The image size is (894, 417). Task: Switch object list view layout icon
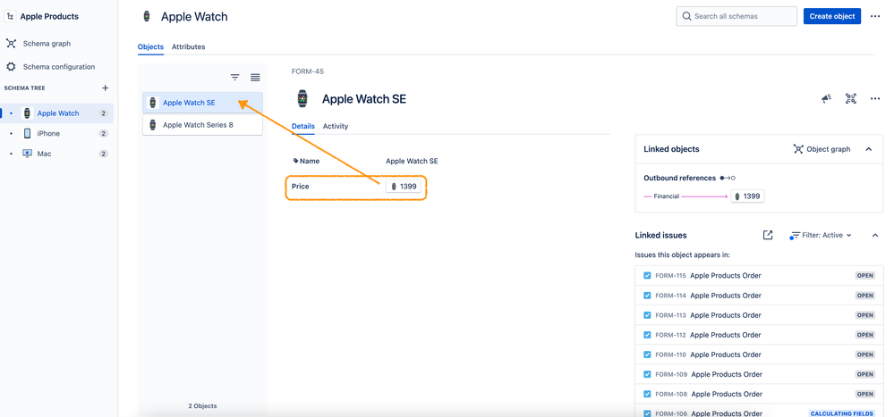click(x=255, y=78)
